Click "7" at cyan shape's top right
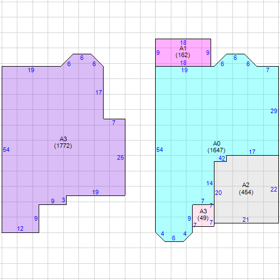 [x=268, y=70]
